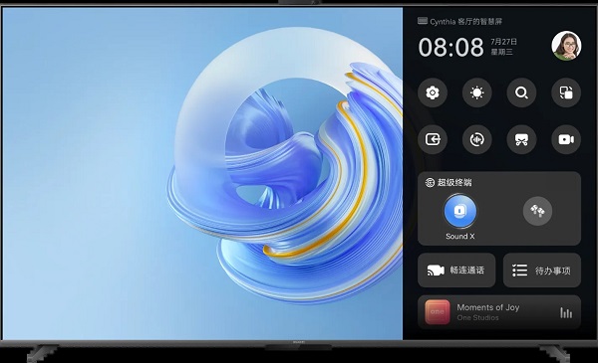Click the music equalizer bars icon
598x363 pixels.
coord(566,312)
